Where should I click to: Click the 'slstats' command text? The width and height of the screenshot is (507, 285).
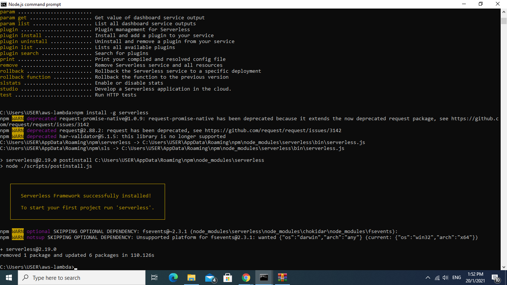pos(10,83)
